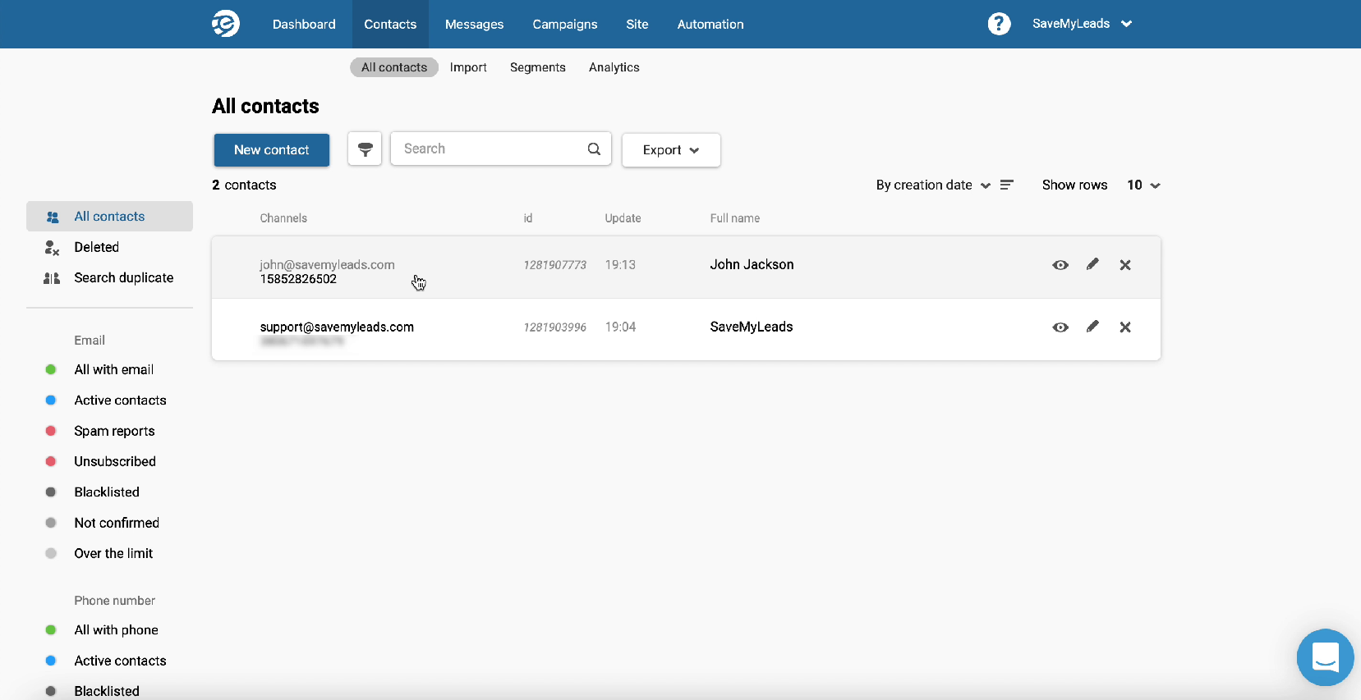This screenshot has height=700, width=1361.
Task: View John Jackson contact via eye icon
Action: point(1060,265)
